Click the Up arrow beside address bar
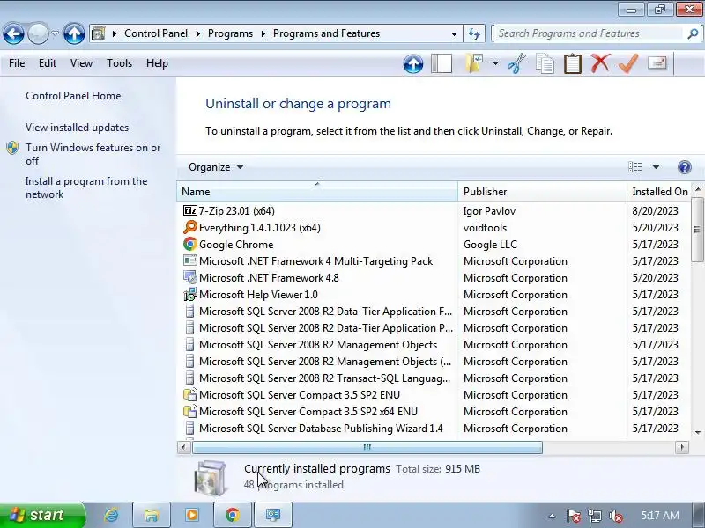 click(x=74, y=33)
